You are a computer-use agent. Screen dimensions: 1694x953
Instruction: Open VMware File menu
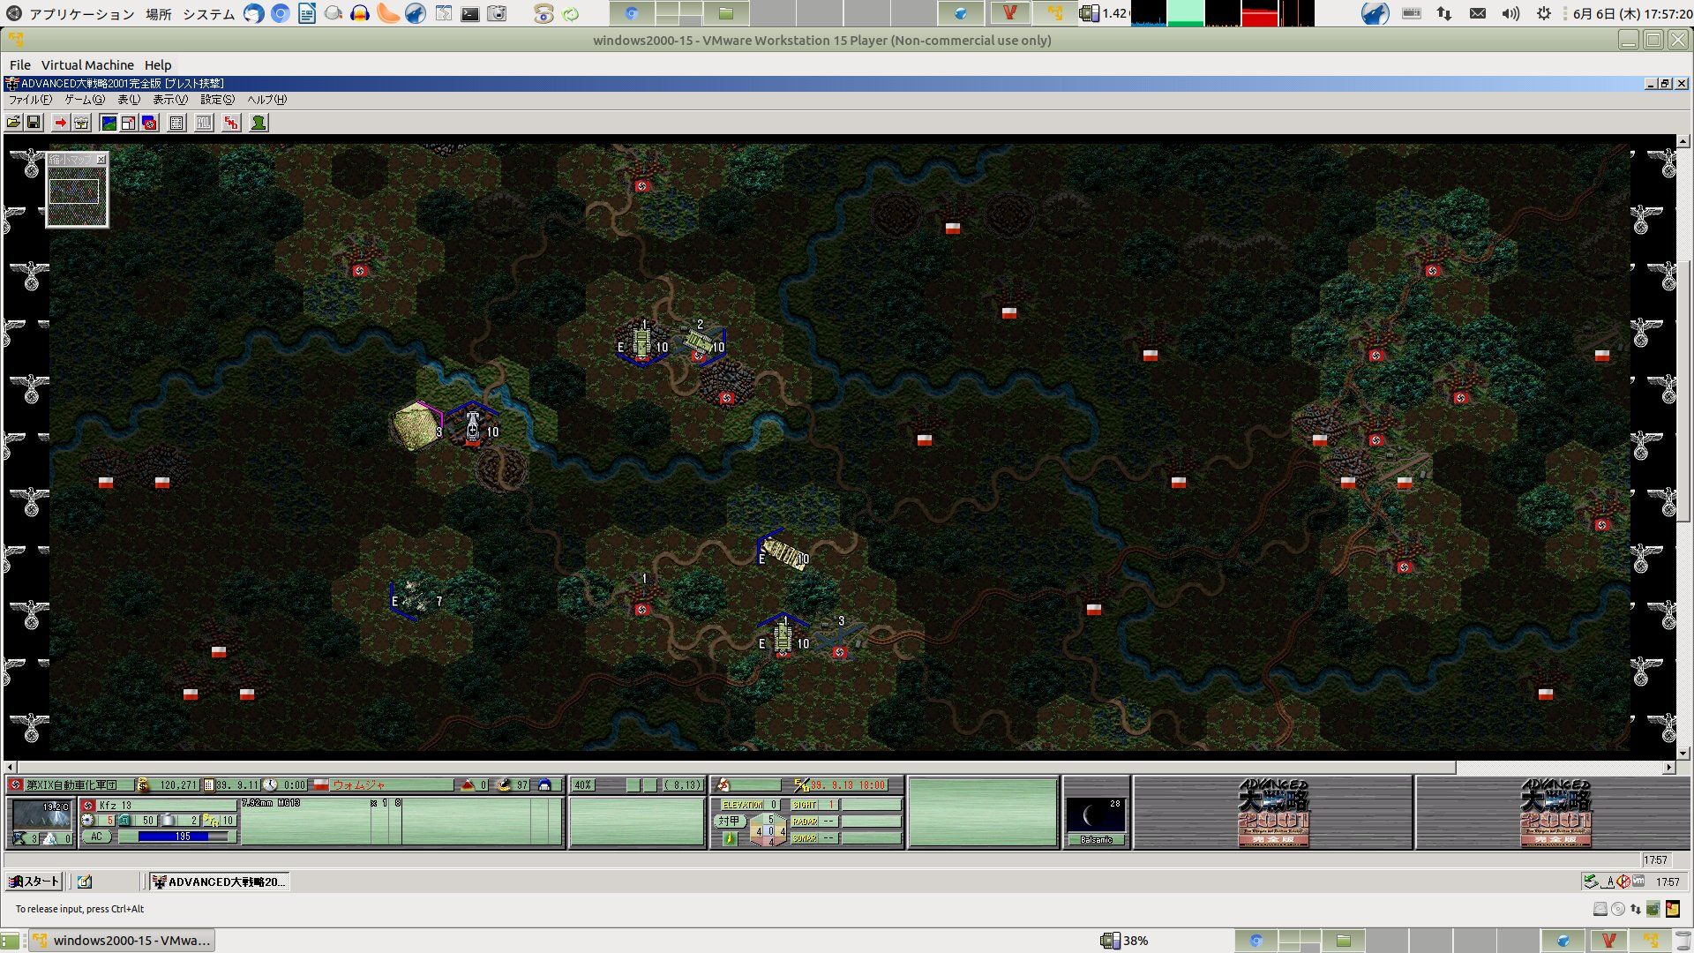pyautogui.click(x=19, y=65)
